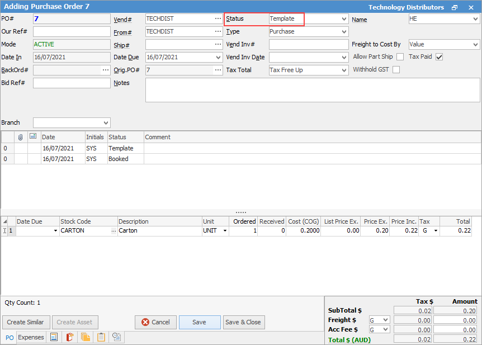
Task: Open the Date Due calendar dropdown
Action: (218, 58)
